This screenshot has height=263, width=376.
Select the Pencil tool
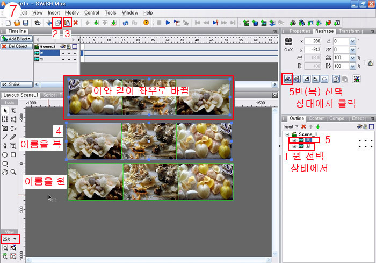13,137
